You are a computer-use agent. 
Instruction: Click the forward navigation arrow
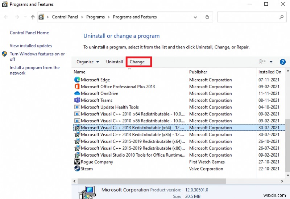click(17, 17)
